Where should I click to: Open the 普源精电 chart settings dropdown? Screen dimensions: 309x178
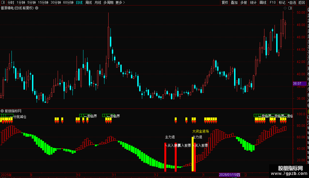pyautogui.click(x=37, y=8)
